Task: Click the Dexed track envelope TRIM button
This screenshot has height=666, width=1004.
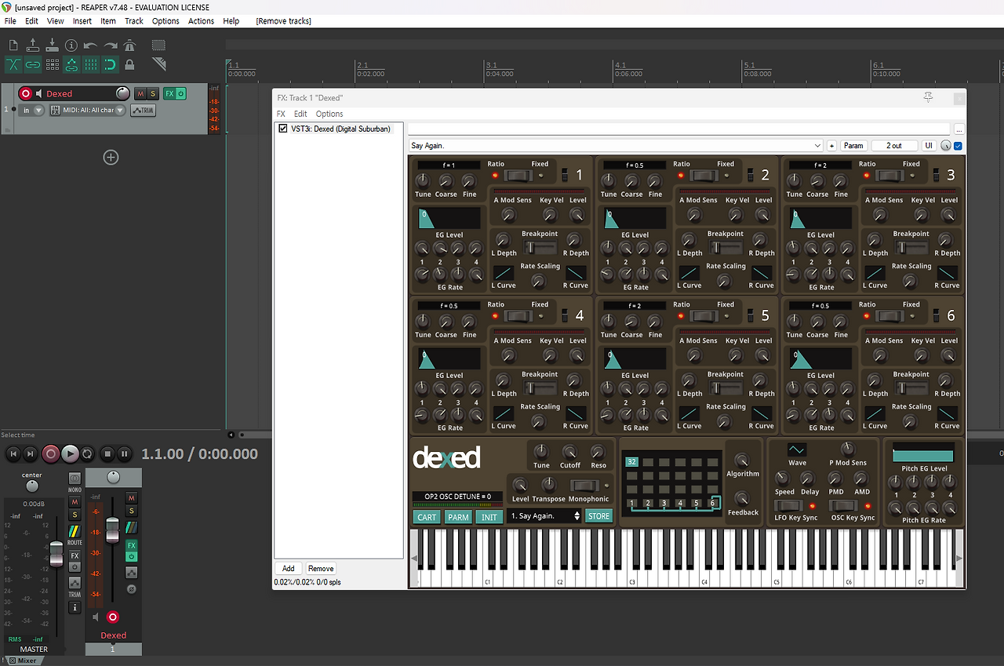Action: tap(143, 111)
